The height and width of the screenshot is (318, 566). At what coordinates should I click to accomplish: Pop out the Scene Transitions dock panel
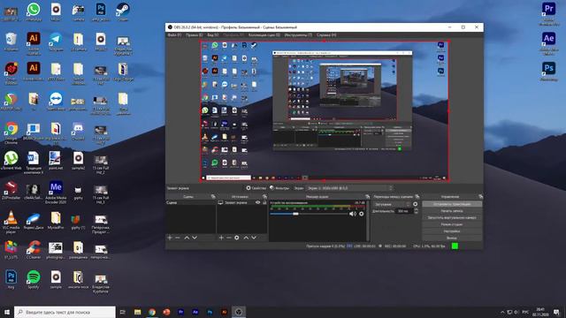tap(417, 196)
